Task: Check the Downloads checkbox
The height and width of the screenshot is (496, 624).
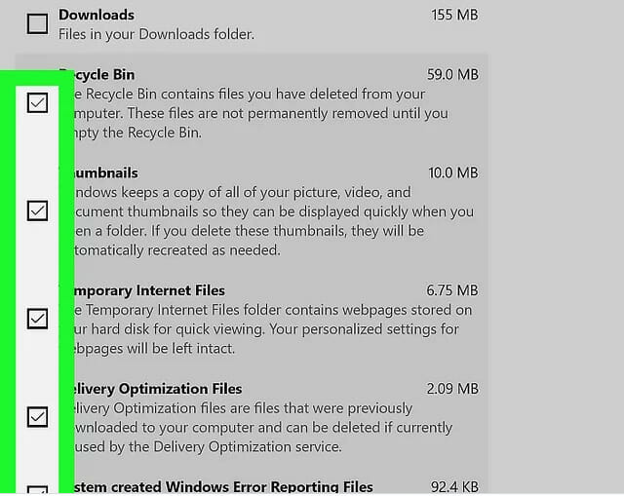Action: click(37, 23)
